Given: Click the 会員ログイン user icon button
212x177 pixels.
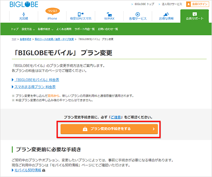Looking at the screenshot, I should click(197, 4).
